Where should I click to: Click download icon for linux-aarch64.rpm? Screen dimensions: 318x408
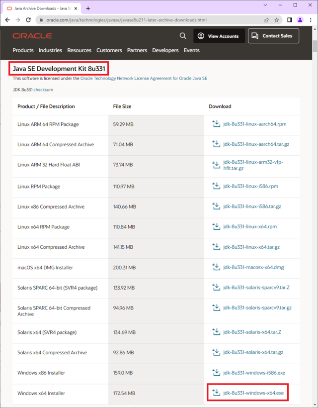coord(216,124)
